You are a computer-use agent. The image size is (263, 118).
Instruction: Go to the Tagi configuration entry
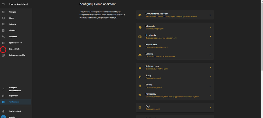coord(147,108)
